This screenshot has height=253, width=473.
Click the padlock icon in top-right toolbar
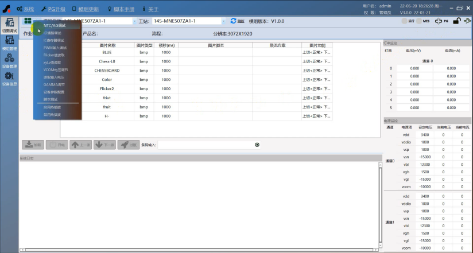pyautogui.click(x=456, y=21)
